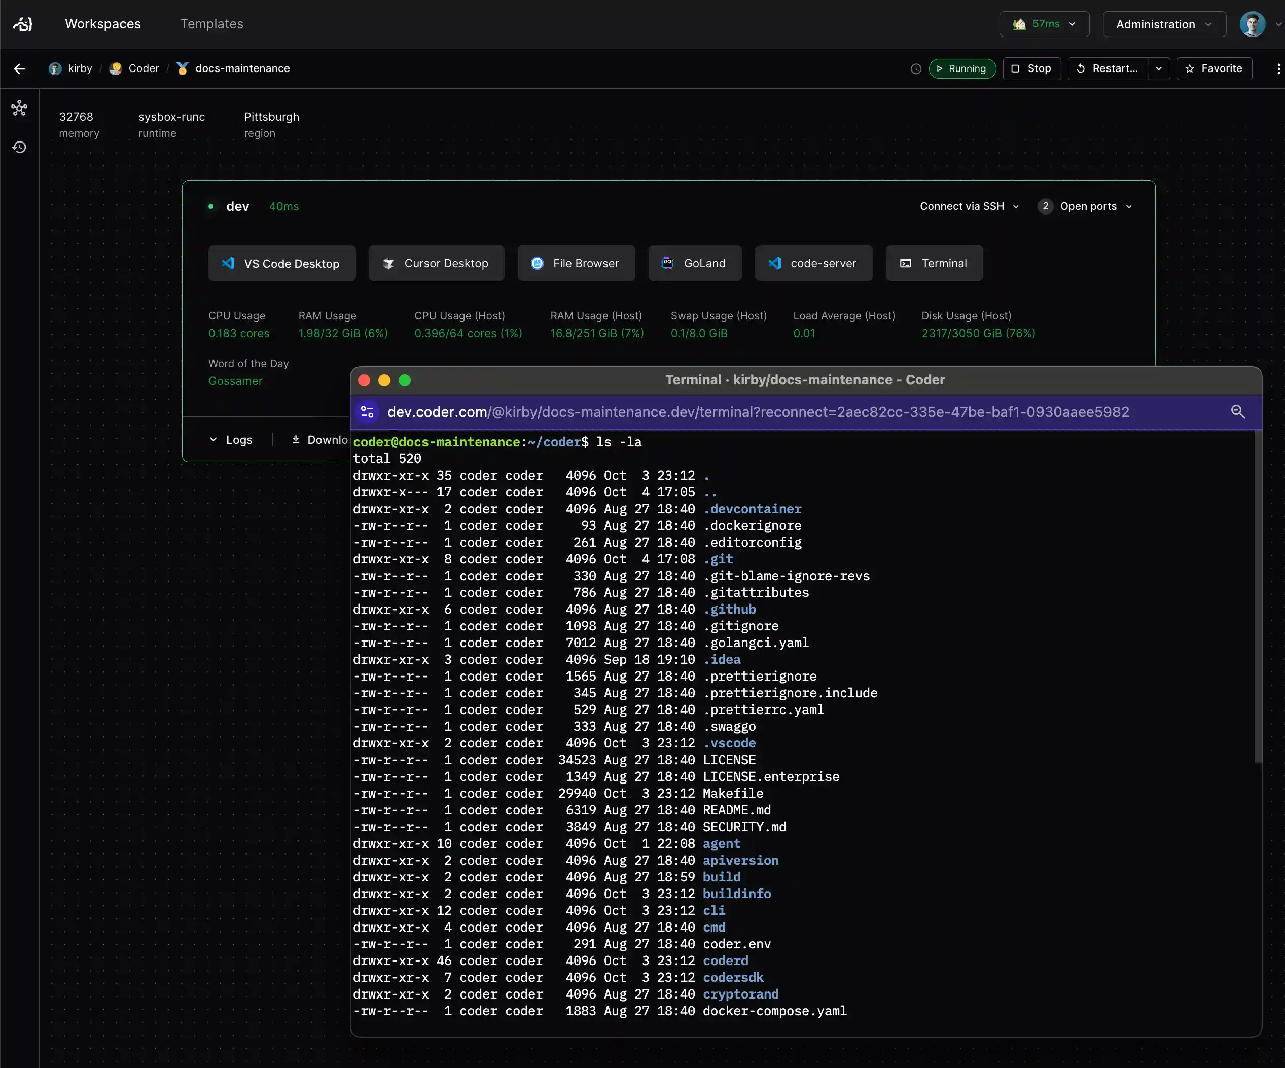Image resolution: width=1285 pixels, height=1068 pixels.
Task: Open the workspace resources sidebar icon
Action: [x=20, y=109]
